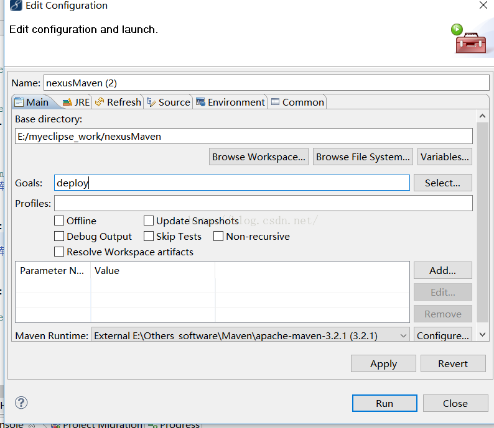Image resolution: width=494 pixels, height=428 pixels.
Task: Revert the configuration changes
Action: pos(453,363)
